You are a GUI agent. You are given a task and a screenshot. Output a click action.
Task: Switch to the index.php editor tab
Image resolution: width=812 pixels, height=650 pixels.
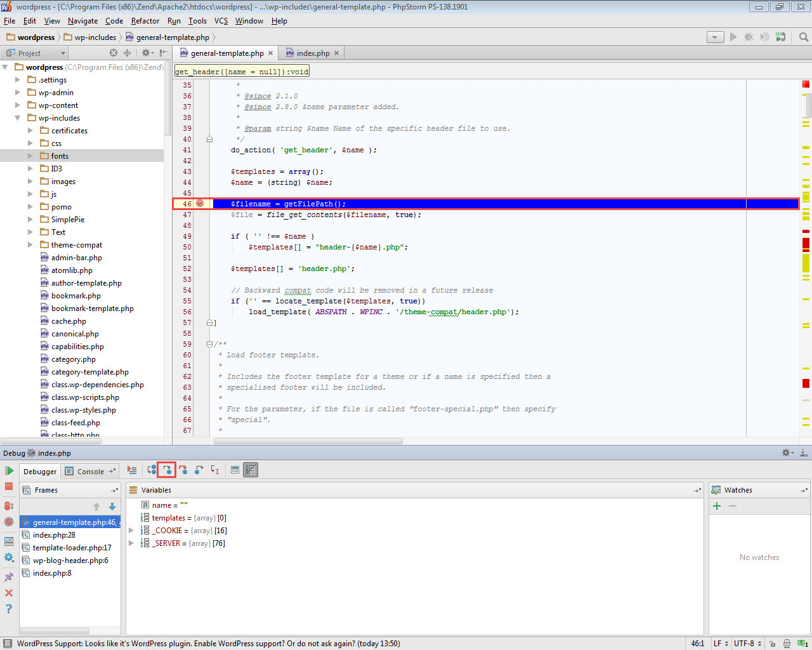(313, 53)
